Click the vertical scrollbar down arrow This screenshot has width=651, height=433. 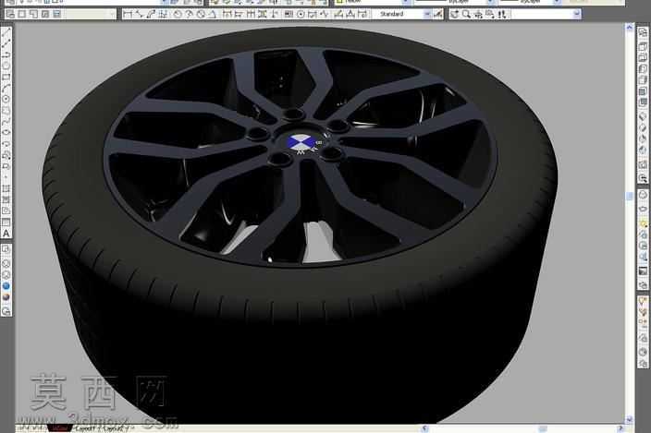[630, 419]
